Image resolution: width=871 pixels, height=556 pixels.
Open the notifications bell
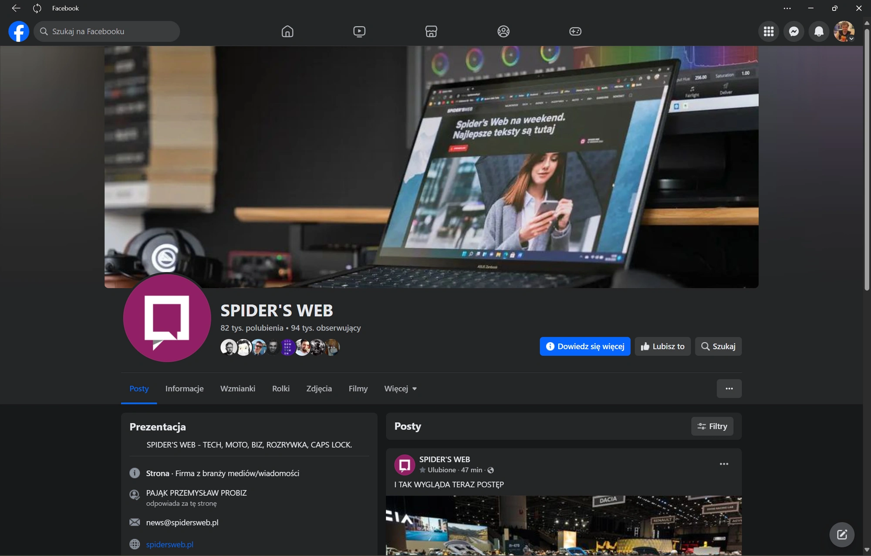click(819, 31)
